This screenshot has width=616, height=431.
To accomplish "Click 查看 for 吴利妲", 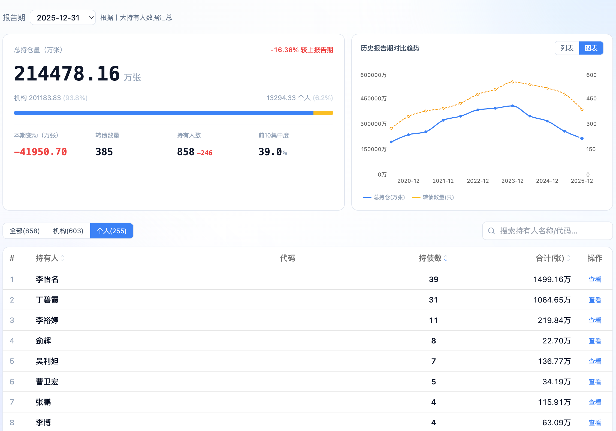I will tap(595, 361).
